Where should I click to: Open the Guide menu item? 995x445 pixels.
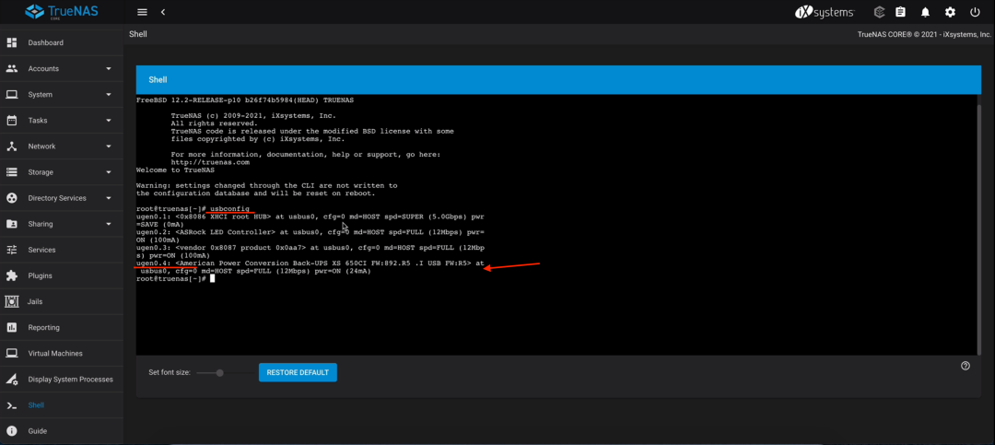pyautogui.click(x=62, y=431)
